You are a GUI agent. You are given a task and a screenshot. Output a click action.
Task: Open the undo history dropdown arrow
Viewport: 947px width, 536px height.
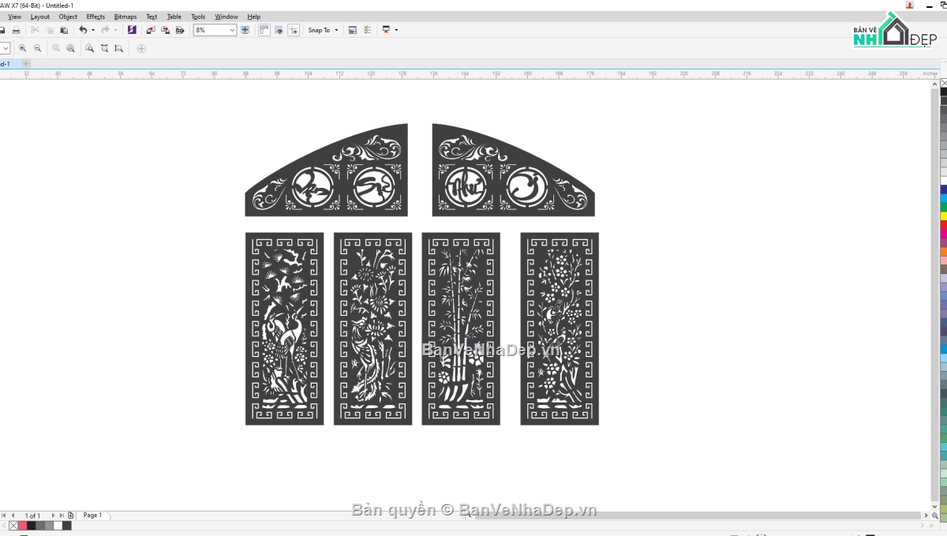(93, 30)
